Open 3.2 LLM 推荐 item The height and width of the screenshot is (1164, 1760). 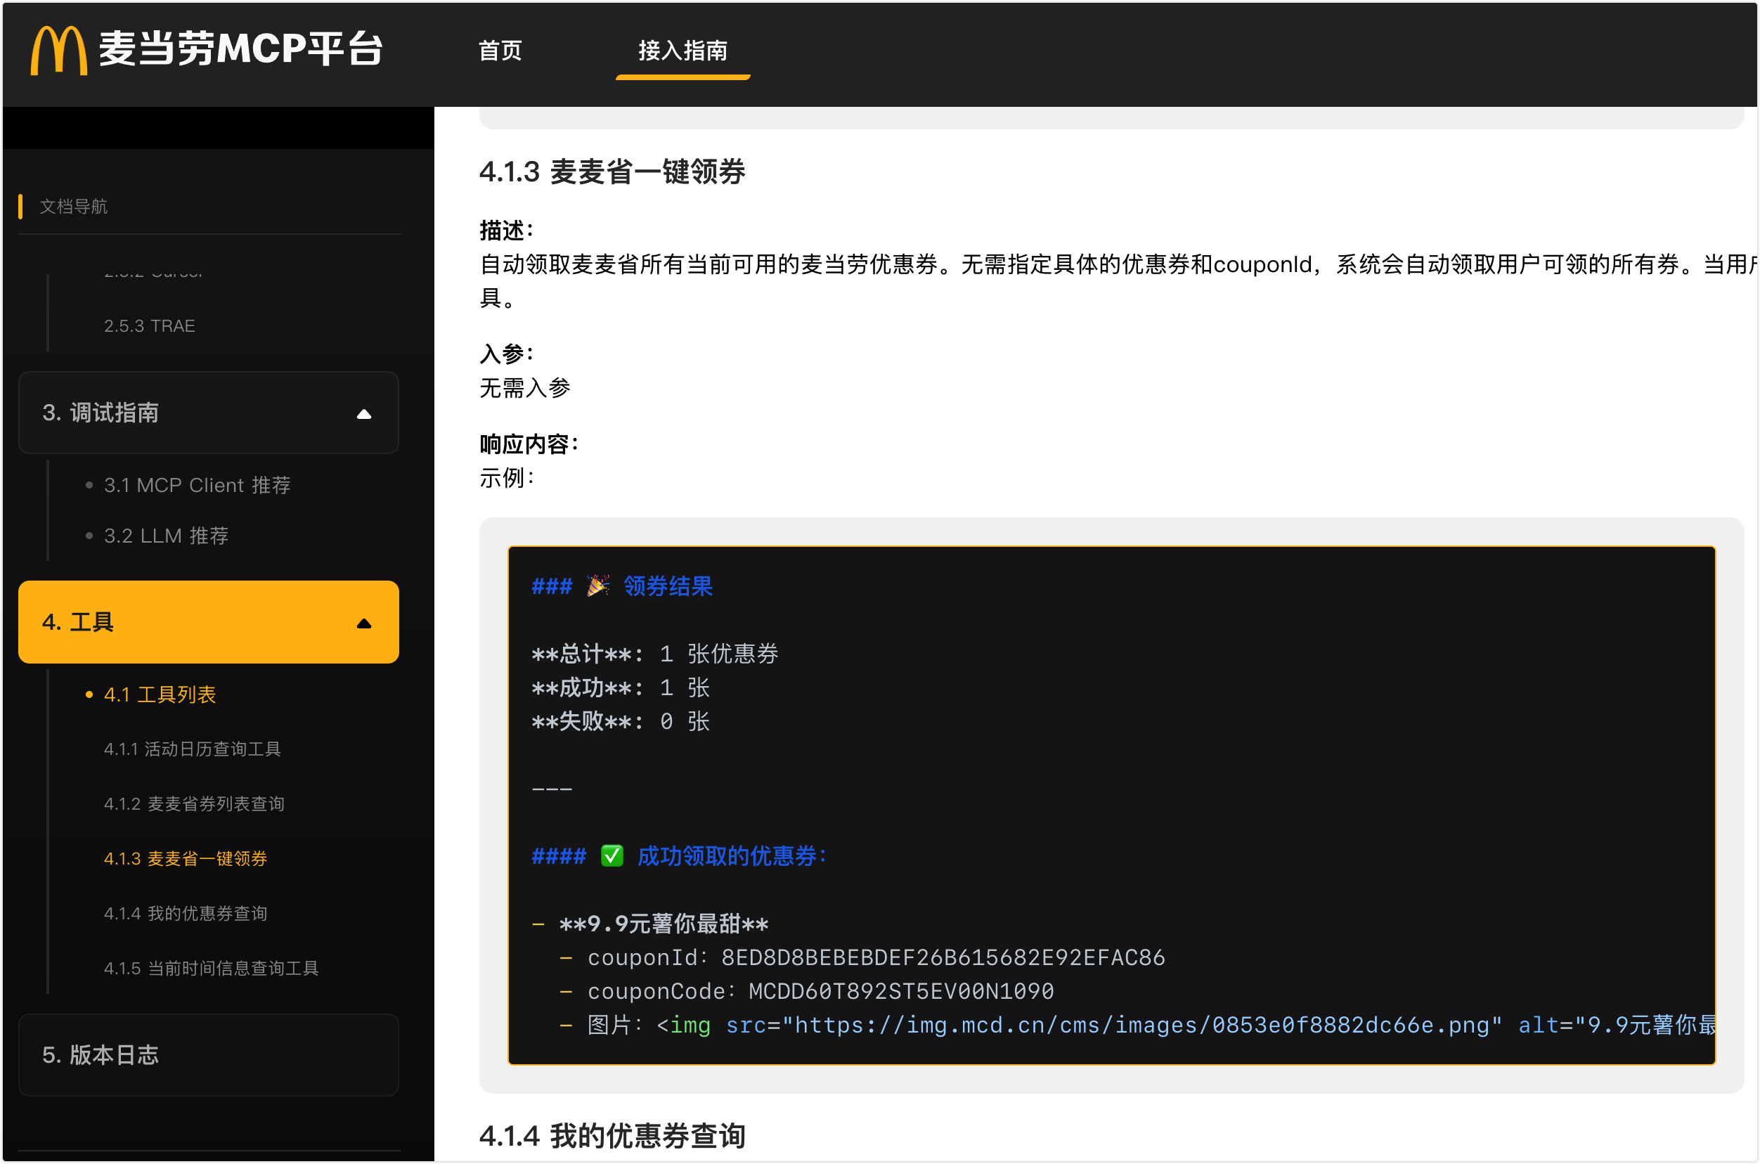click(166, 535)
